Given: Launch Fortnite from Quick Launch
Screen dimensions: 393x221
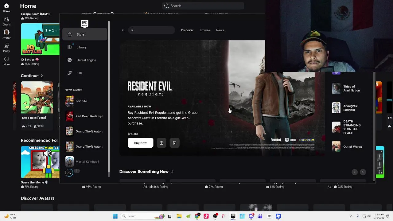Looking at the screenshot, I should [x=85, y=101].
